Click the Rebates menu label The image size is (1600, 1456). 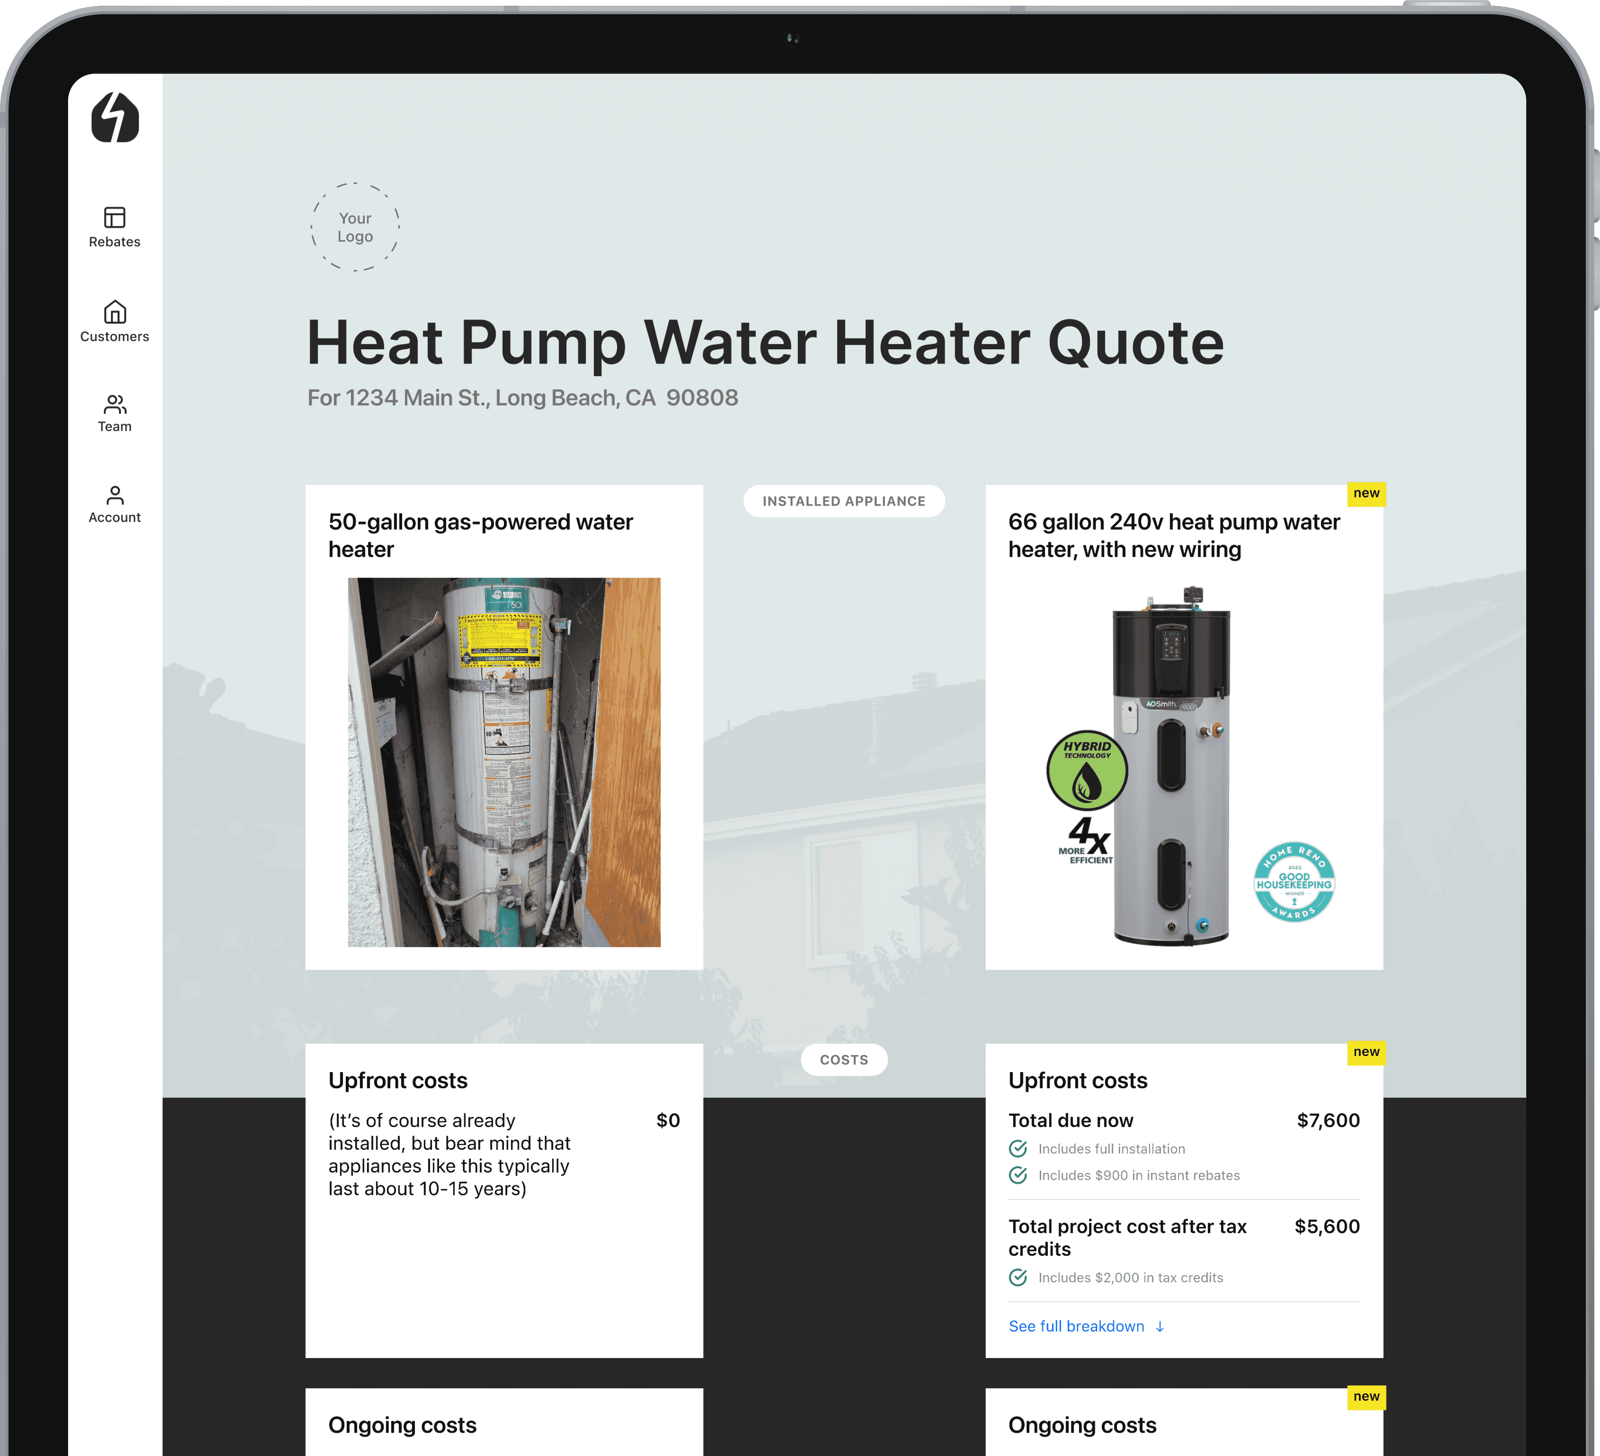tap(115, 242)
